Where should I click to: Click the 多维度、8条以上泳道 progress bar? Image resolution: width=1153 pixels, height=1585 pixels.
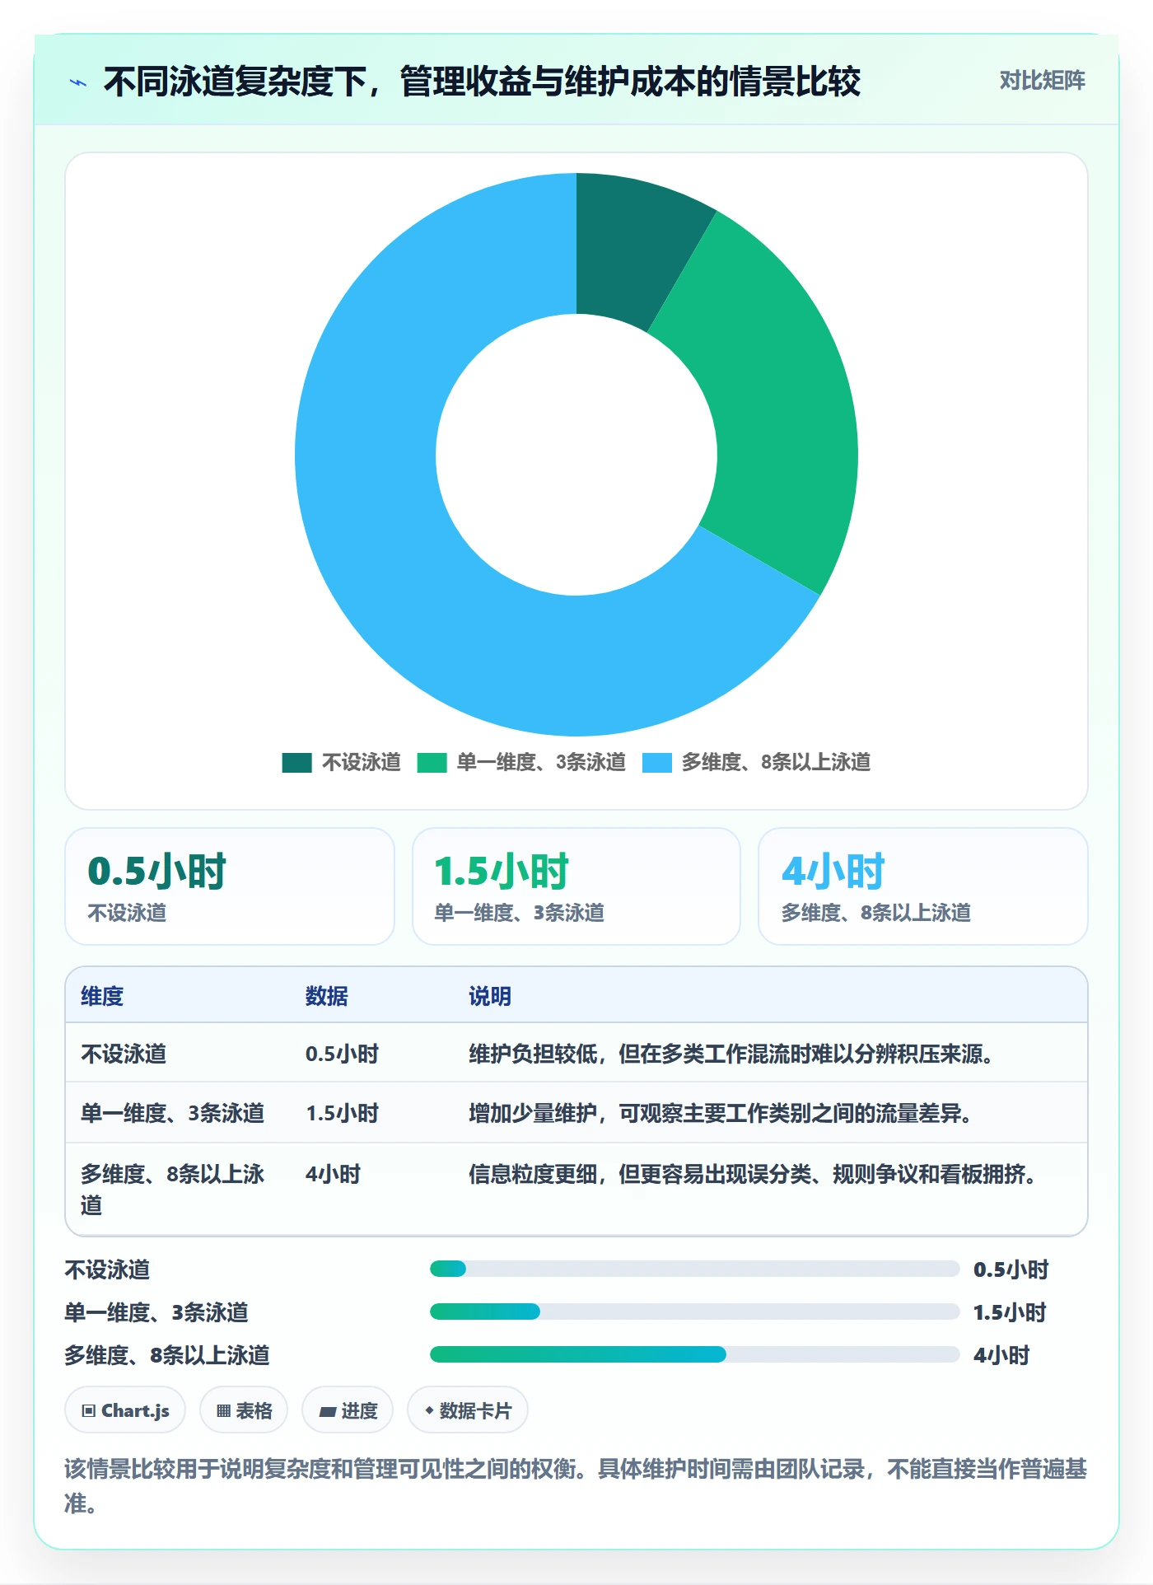694,1354
